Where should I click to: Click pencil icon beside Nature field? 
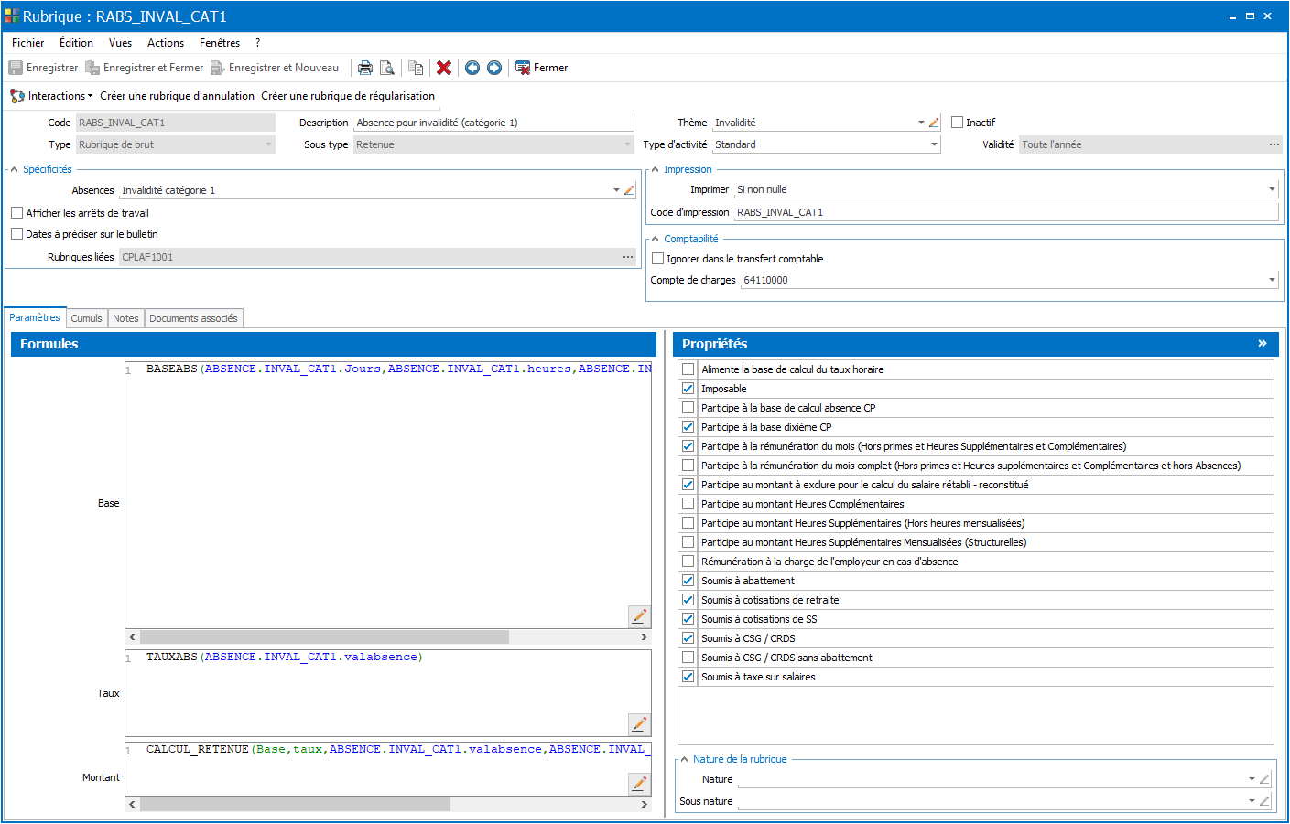1264,779
